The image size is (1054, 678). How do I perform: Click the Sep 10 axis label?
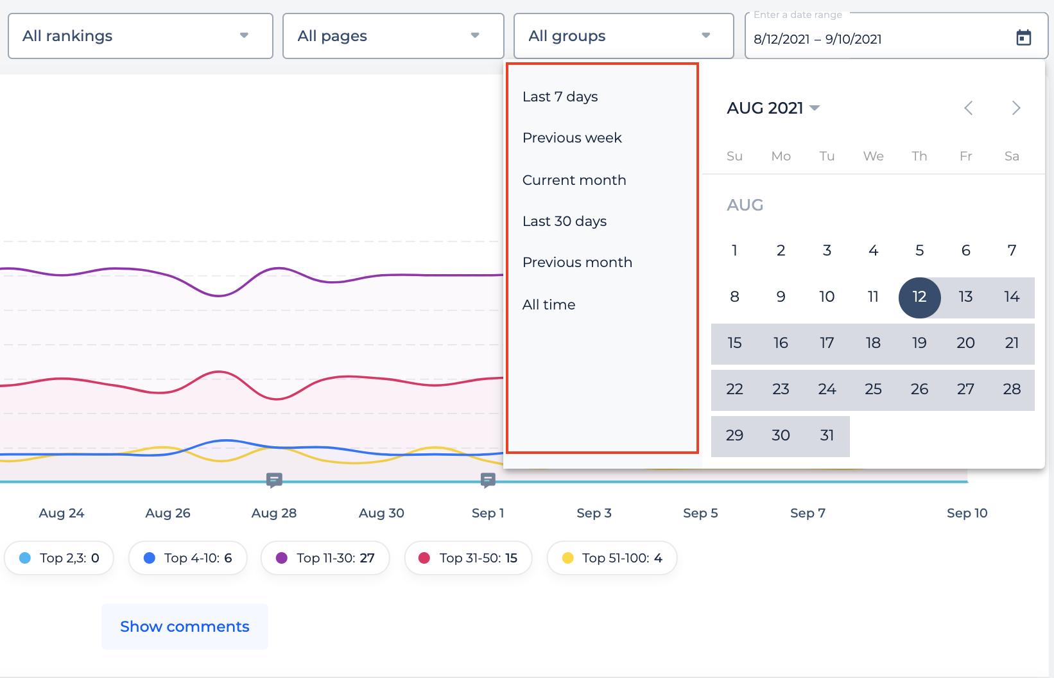coord(967,513)
